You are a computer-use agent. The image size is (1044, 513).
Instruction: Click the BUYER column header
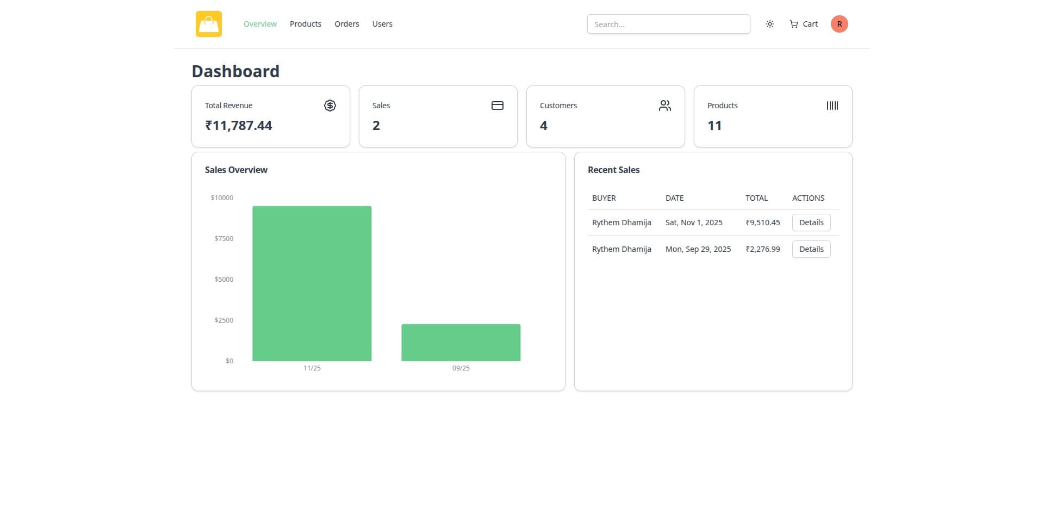coord(604,198)
